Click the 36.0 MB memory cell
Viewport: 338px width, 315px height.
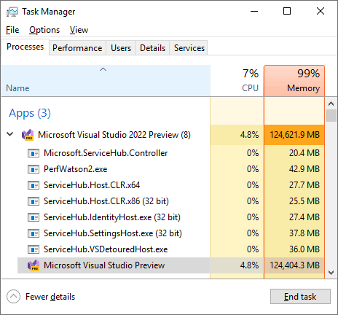coord(294,249)
